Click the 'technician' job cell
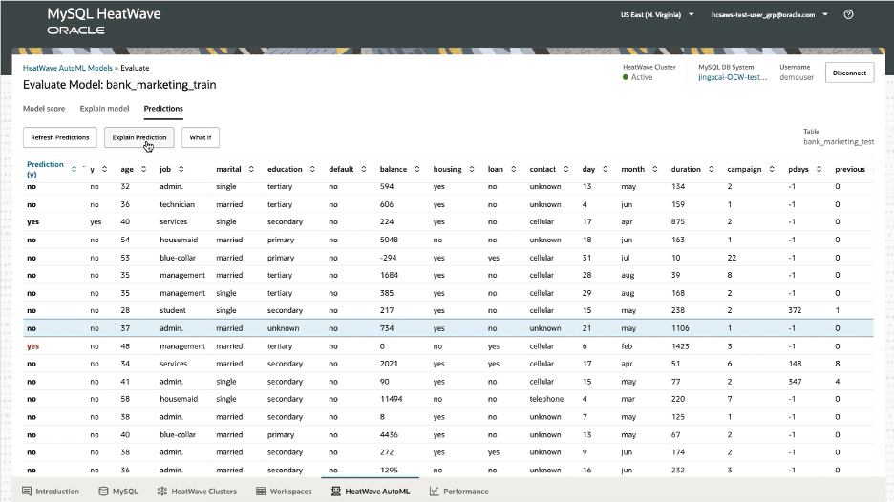Screen dimensions: 894x502 click(x=177, y=204)
